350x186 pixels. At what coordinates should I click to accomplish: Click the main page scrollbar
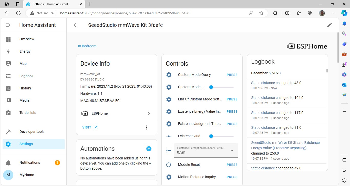(x=338, y=48)
